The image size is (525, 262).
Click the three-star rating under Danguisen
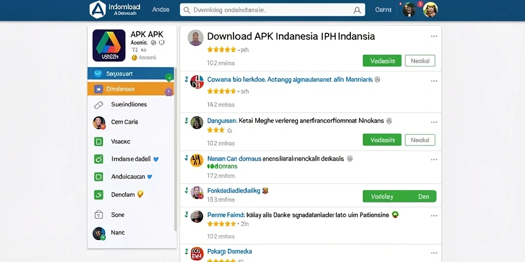point(216,130)
